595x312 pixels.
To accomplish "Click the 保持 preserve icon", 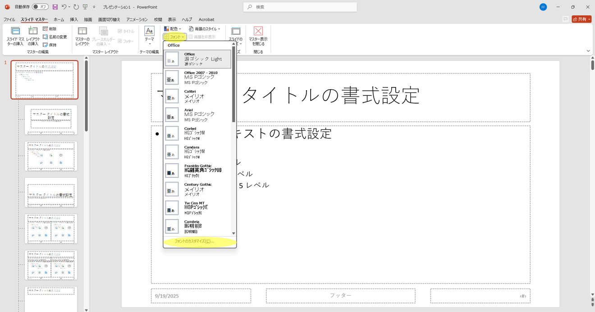I will coord(46,45).
